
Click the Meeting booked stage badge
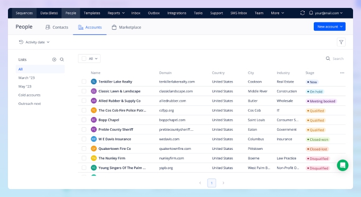321,101
